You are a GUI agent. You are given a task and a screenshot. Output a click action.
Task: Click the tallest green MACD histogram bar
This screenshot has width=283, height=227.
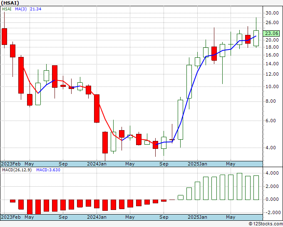pos(239,186)
